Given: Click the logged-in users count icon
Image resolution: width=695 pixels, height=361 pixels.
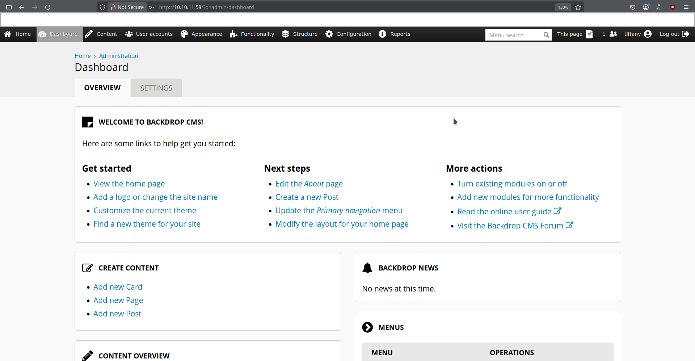Looking at the screenshot, I should [613, 34].
